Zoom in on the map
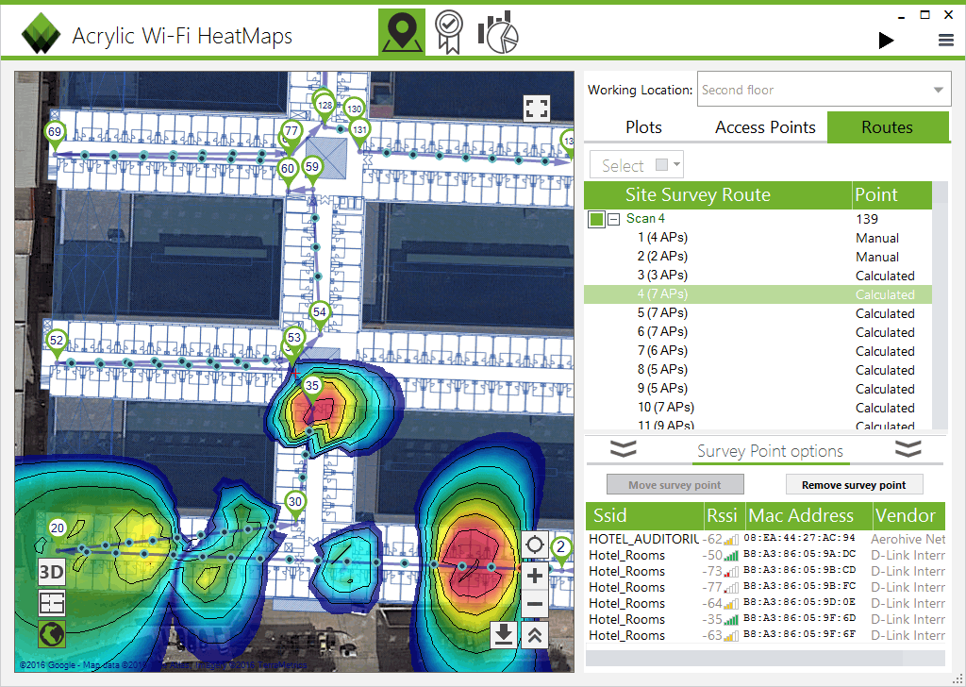Viewport: 966px width, 687px height. [x=535, y=576]
